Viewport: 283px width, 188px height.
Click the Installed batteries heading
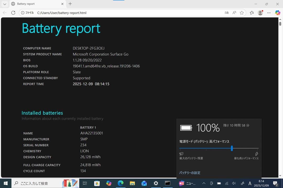click(42, 113)
